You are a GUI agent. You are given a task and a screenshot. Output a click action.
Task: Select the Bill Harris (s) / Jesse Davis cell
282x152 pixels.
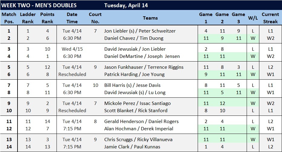(132, 85)
